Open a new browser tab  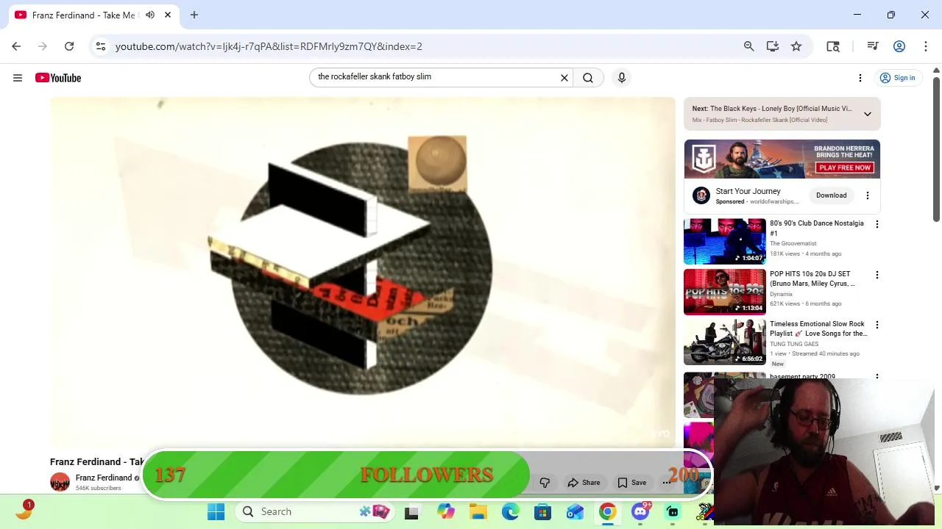[x=194, y=15]
